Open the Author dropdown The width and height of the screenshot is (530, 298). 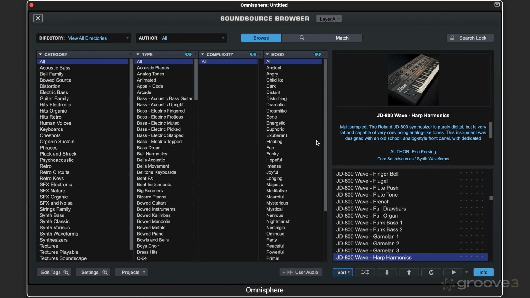click(181, 38)
